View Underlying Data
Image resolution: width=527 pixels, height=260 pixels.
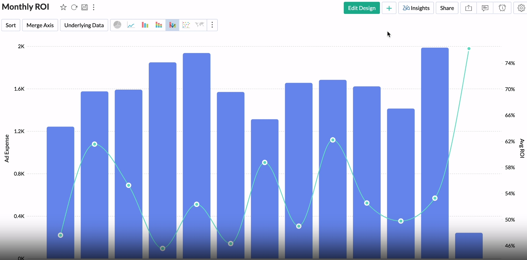[84, 25]
